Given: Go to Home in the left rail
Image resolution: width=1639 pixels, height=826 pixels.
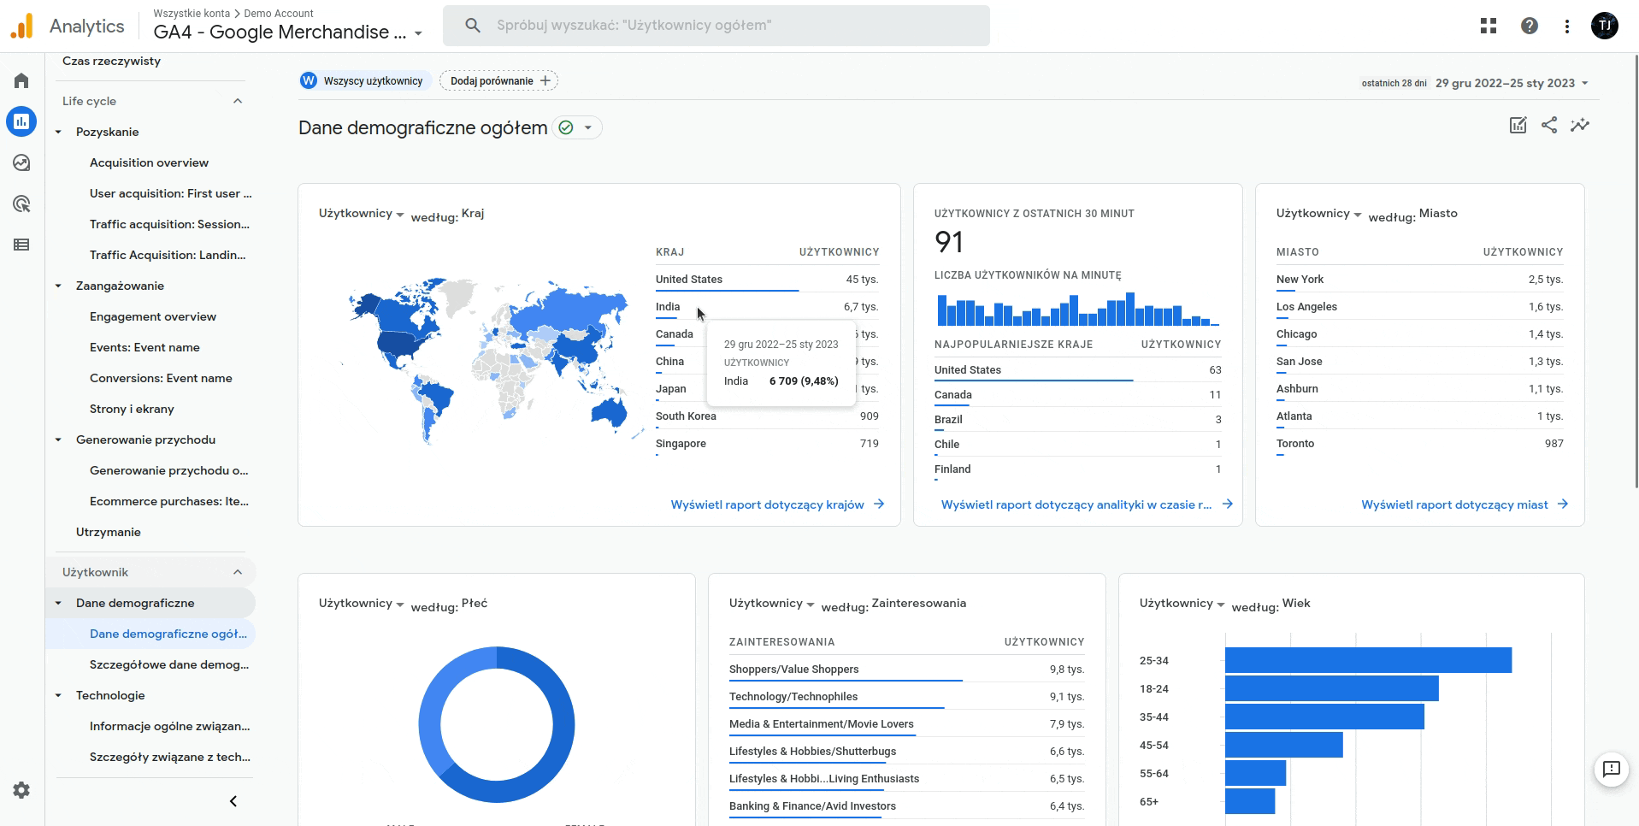Looking at the screenshot, I should click(21, 80).
